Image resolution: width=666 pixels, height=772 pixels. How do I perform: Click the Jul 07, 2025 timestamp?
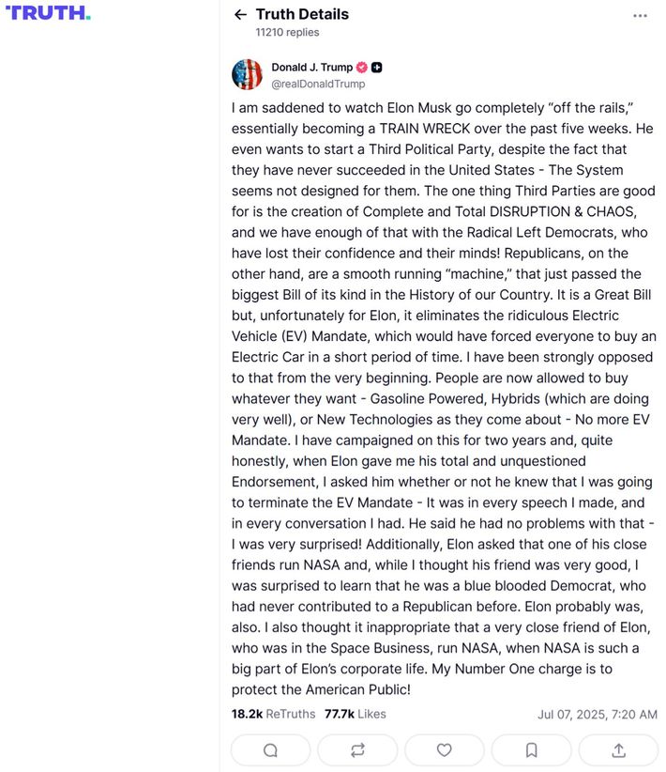click(x=597, y=714)
